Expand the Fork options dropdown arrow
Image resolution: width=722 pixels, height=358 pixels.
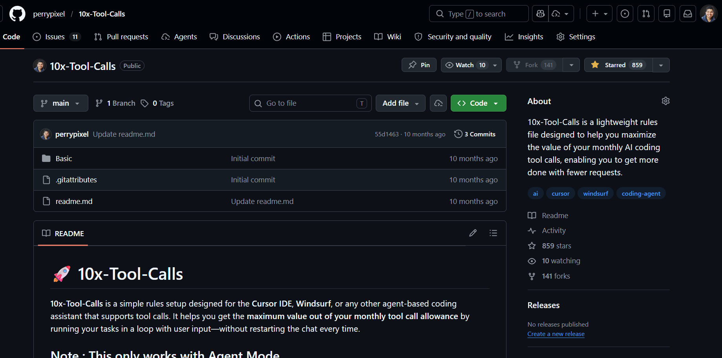click(571, 65)
